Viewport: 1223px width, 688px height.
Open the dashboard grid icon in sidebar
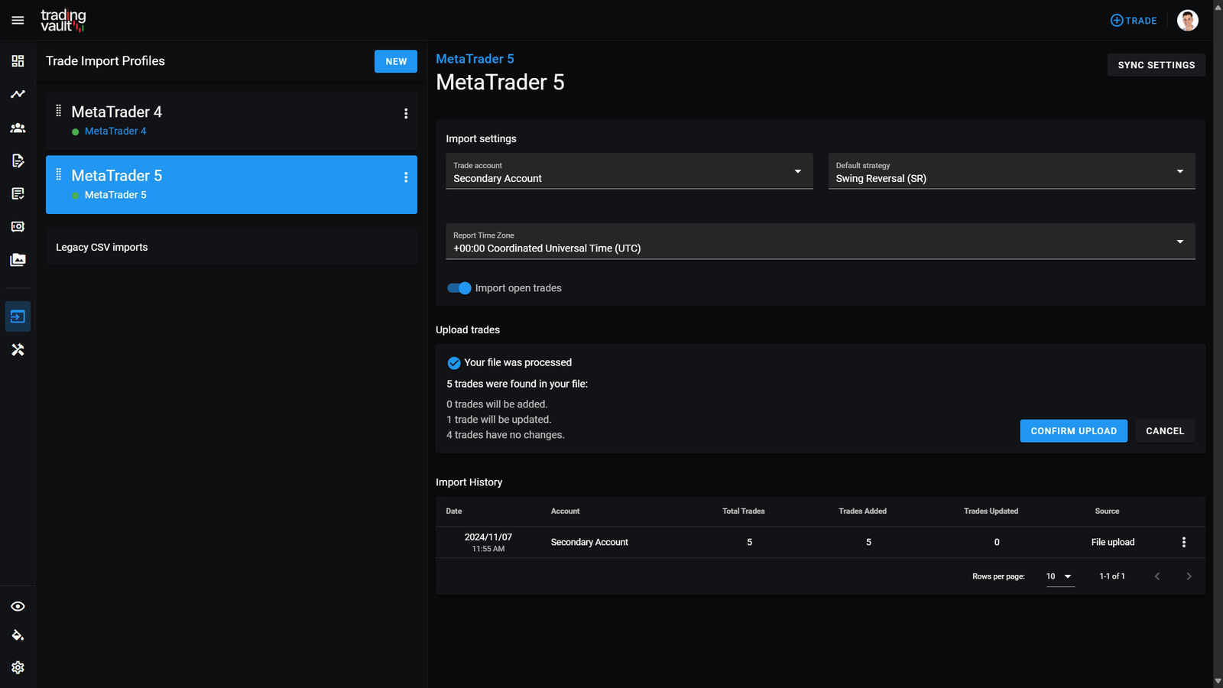tap(18, 61)
